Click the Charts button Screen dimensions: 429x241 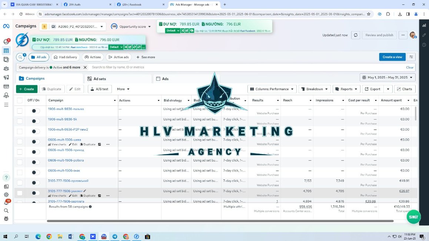pyautogui.click(x=405, y=89)
